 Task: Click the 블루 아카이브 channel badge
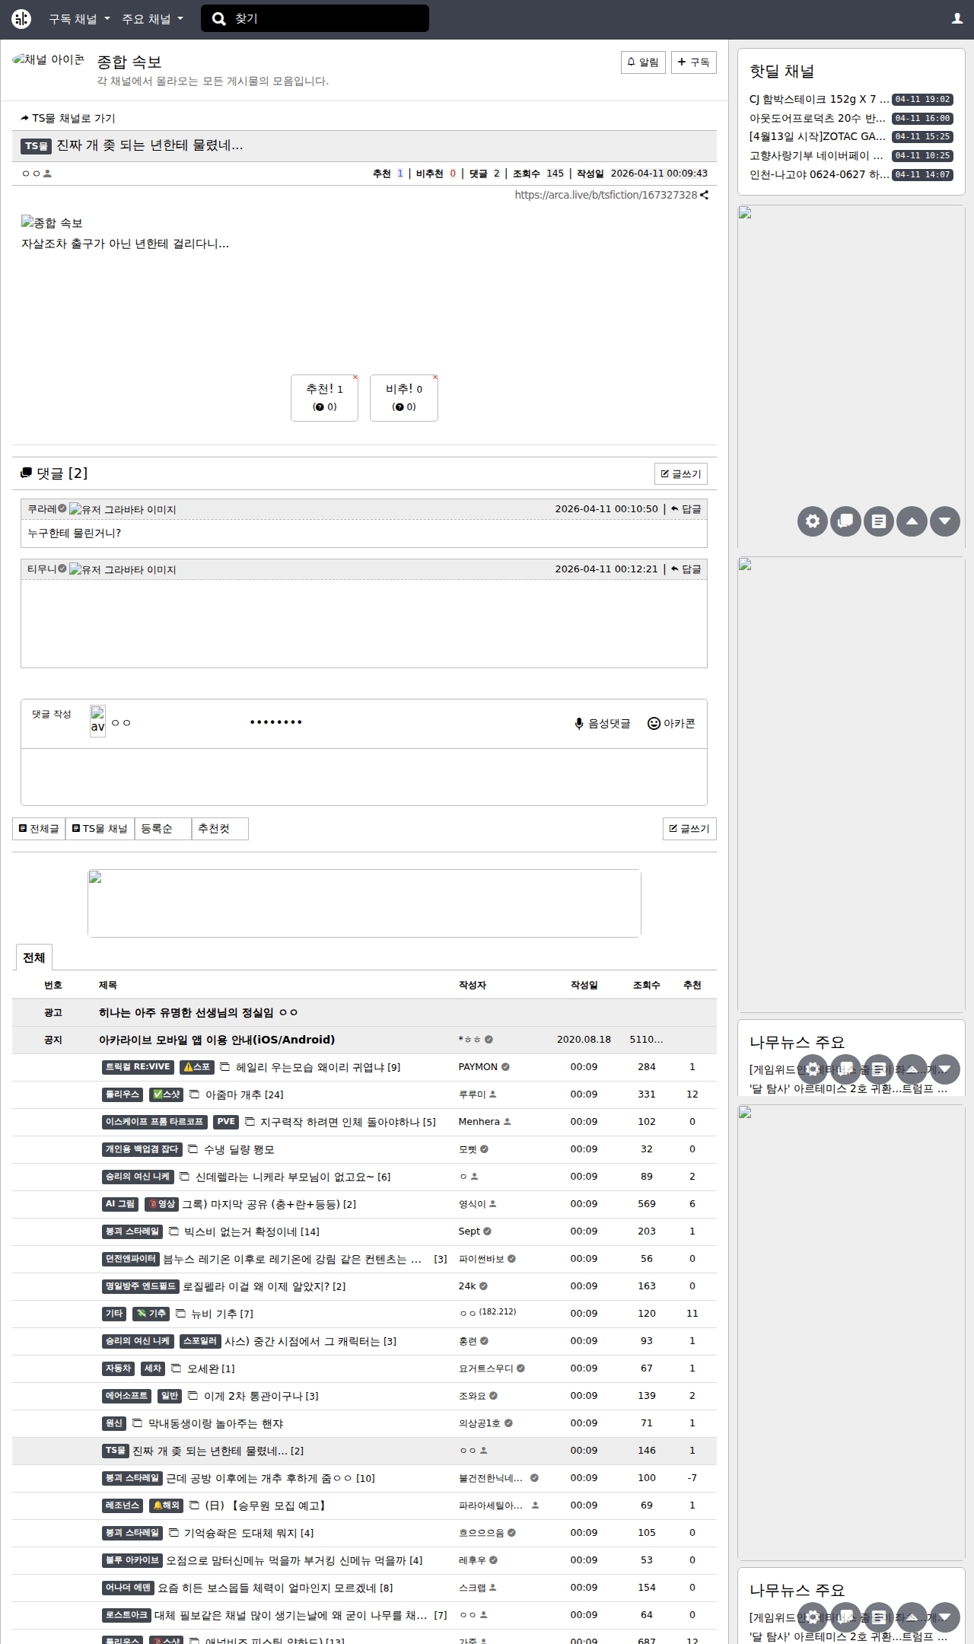click(132, 1560)
